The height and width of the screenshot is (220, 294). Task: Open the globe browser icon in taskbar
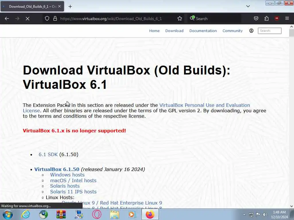(x=43, y=214)
